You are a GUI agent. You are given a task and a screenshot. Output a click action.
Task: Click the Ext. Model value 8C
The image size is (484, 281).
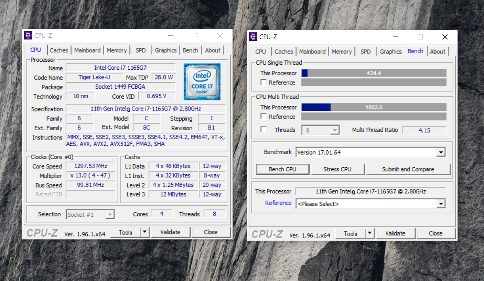(147, 128)
